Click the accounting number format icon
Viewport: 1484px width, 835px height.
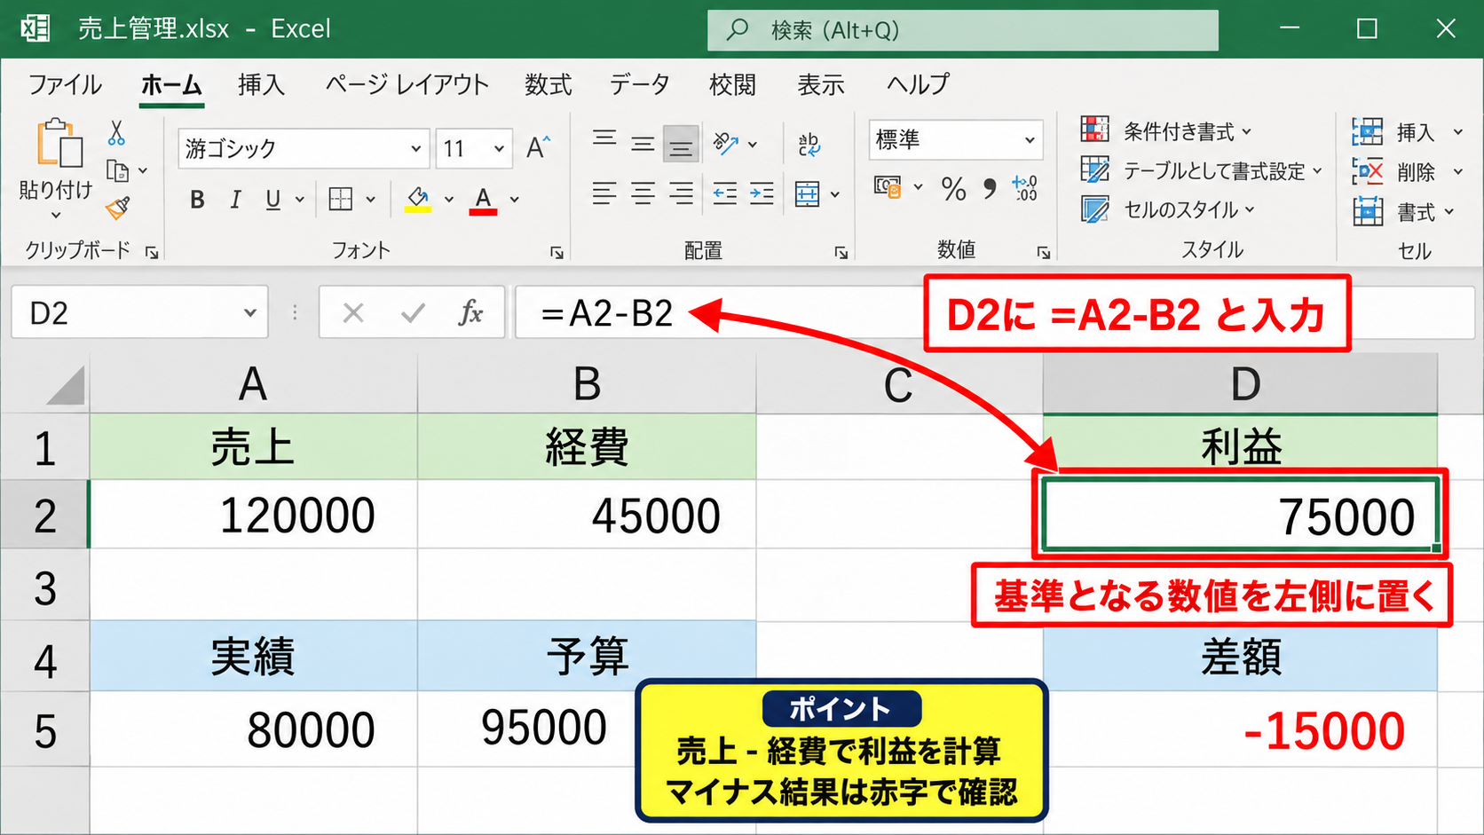887,187
